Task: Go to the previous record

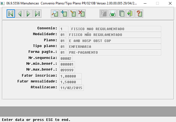Action: coord(20,14)
